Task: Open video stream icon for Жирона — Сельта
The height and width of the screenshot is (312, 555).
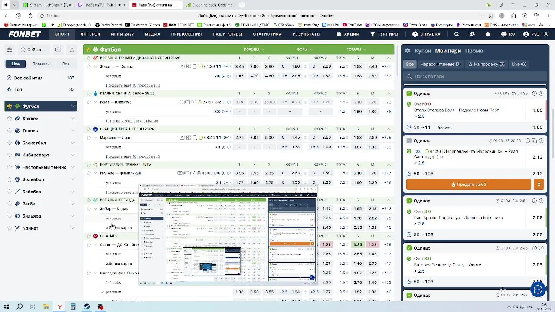Action: 182,67
